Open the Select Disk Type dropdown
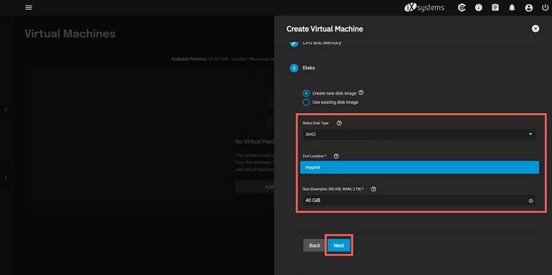This screenshot has height=275, width=552. point(419,135)
